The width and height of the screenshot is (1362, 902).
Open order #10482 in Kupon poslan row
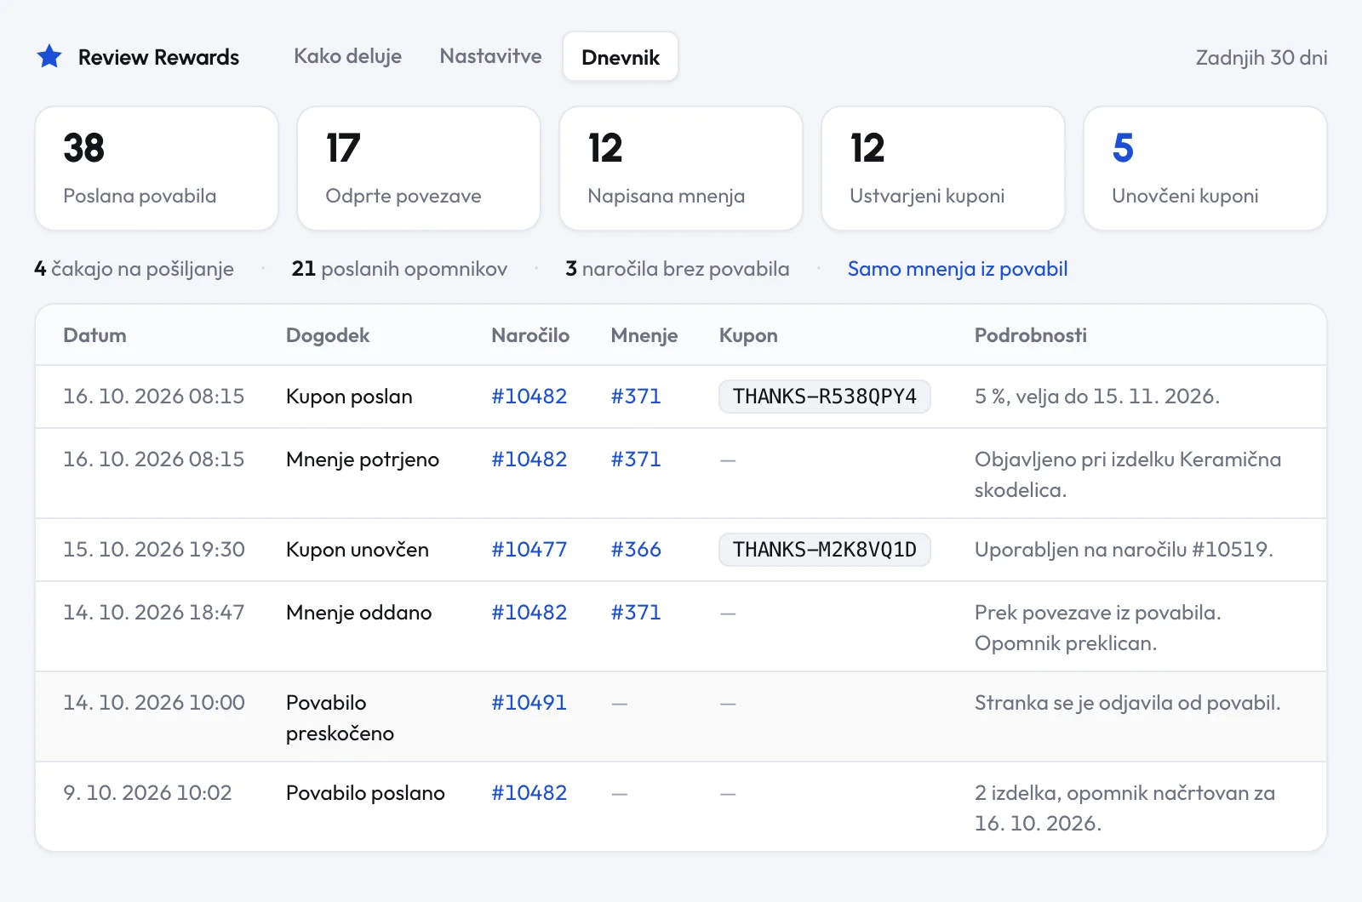[529, 397]
